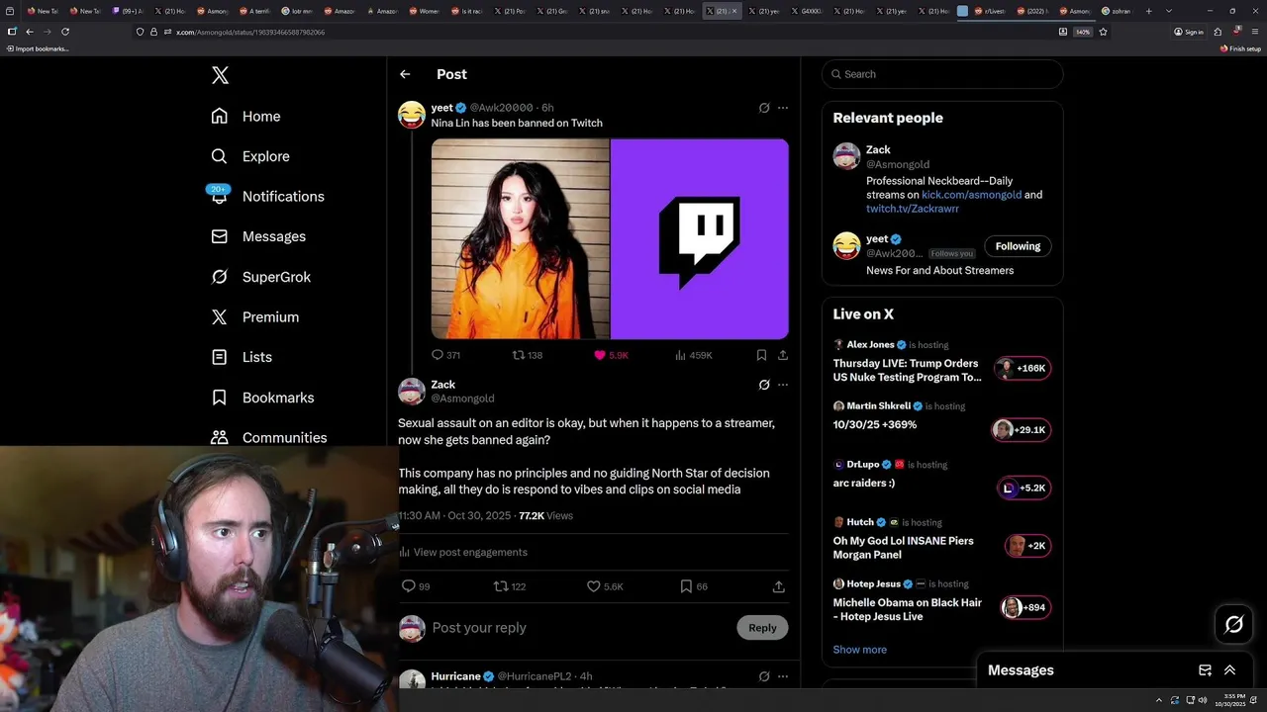Go back using the Post arrow

tap(405, 74)
